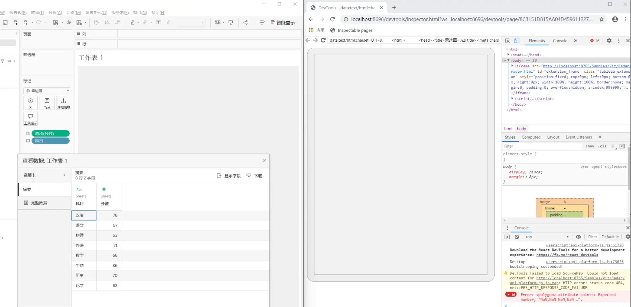The image size is (631, 307).
Task: Open DevTools settings gear icon
Action: (x=609, y=41)
